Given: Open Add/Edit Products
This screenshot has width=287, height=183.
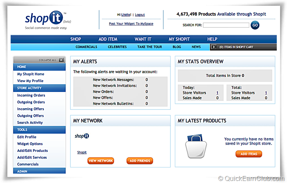Looking at the screenshot, I should tap(32, 151).
